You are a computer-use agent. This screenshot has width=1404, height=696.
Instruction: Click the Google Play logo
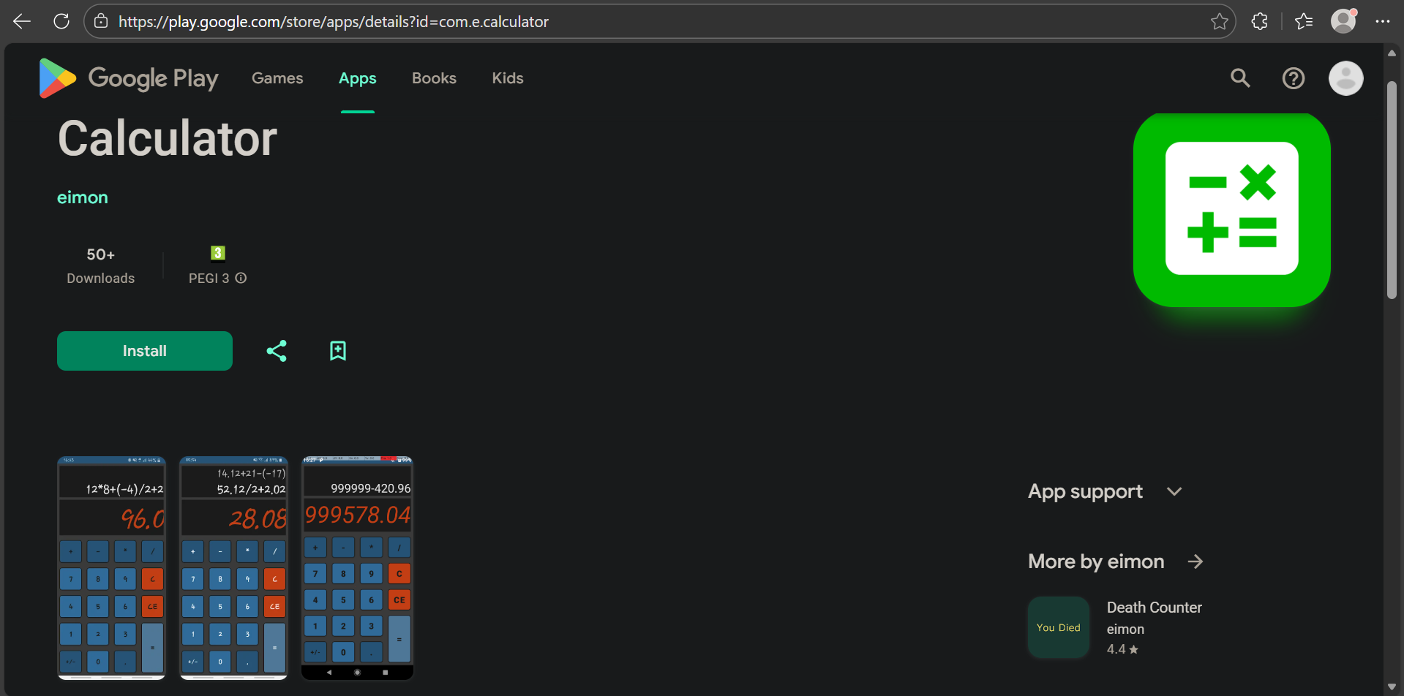(129, 78)
